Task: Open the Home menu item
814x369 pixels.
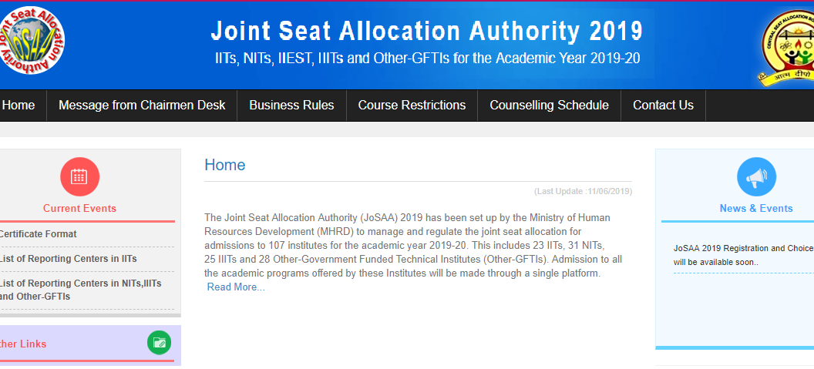Action: [18, 106]
